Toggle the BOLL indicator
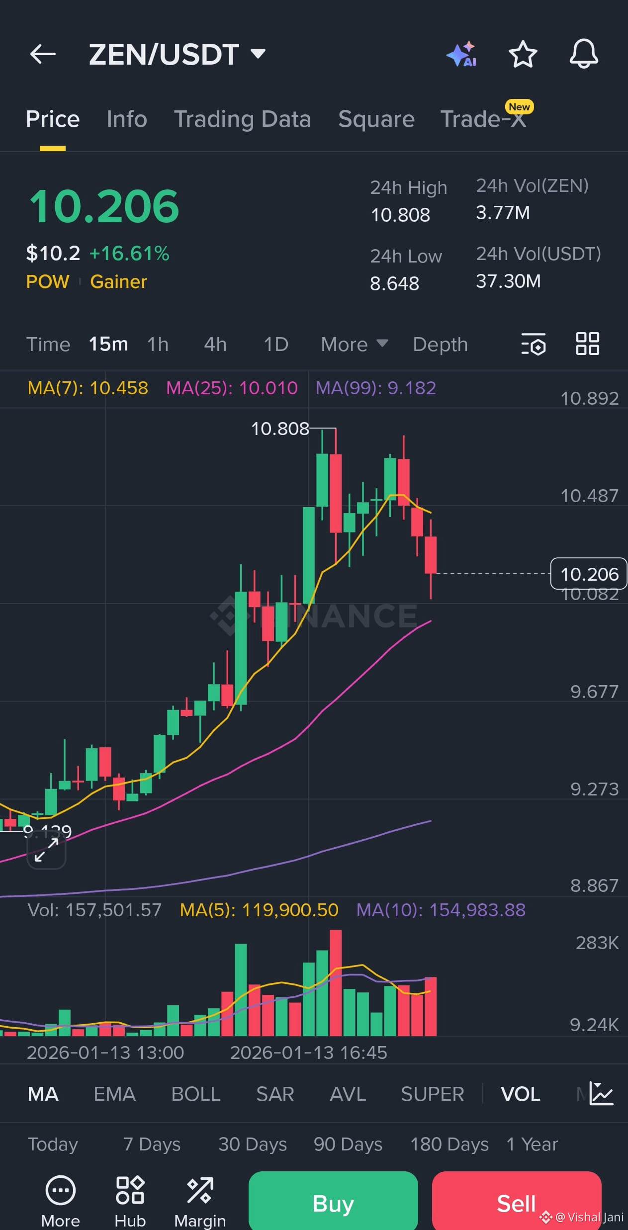Viewport: 628px width, 1230px height. 195,1094
